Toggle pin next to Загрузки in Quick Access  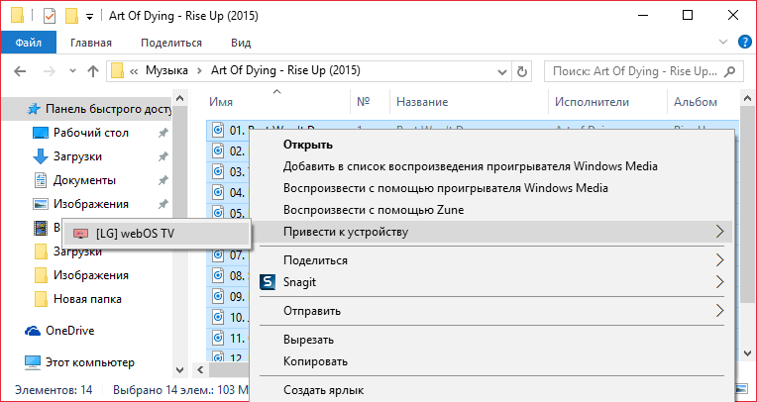[x=162, y=156]
